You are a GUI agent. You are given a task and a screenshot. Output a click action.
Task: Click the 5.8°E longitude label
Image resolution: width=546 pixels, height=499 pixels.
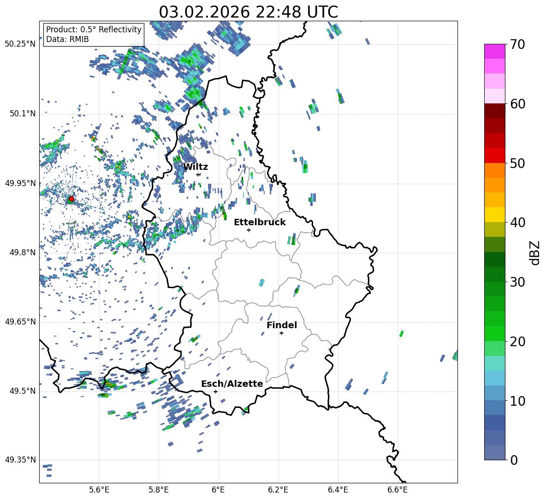[159, 490]
